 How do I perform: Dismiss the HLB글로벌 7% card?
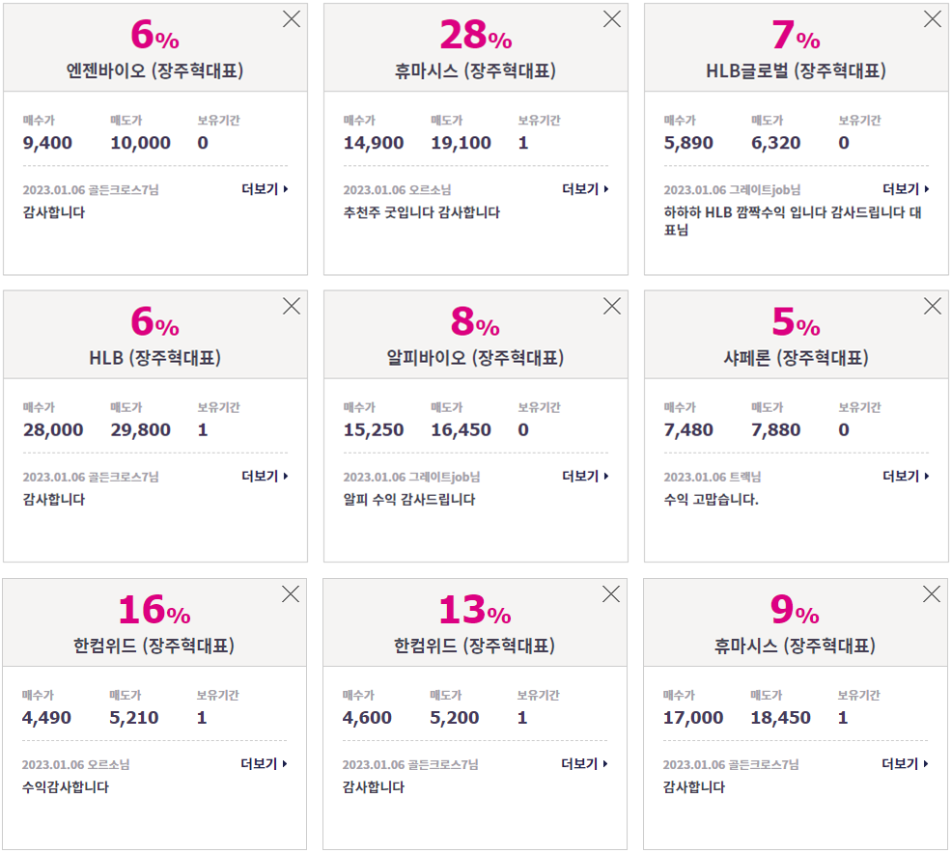[x=933, y=19]
